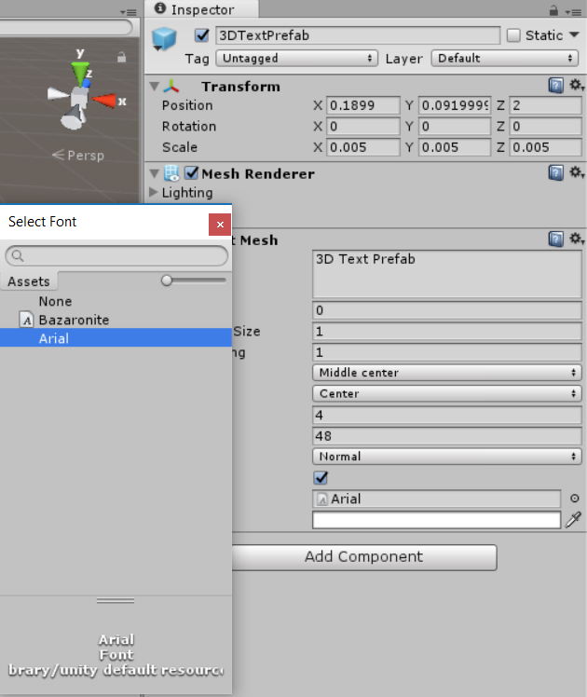Click the prefab cube icon in Inspector
The width and height of the screenshot is (587, 697).
tap(164, 39)
